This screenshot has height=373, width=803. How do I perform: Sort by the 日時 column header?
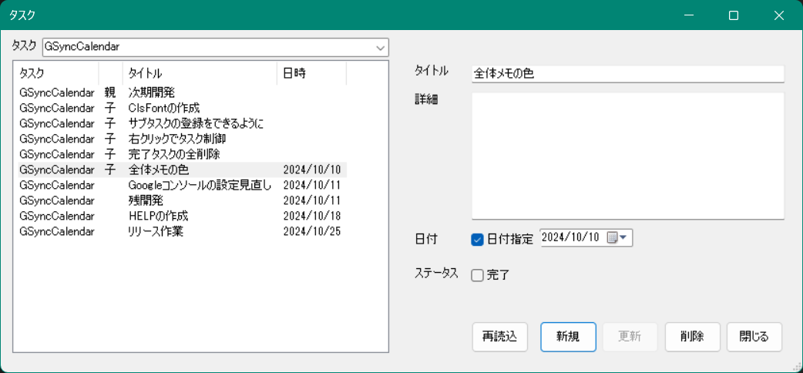pos(311,73)
